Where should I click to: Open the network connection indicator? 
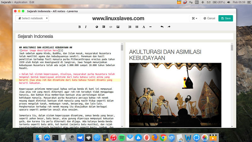pyautogui.click(x=191, y=2)
